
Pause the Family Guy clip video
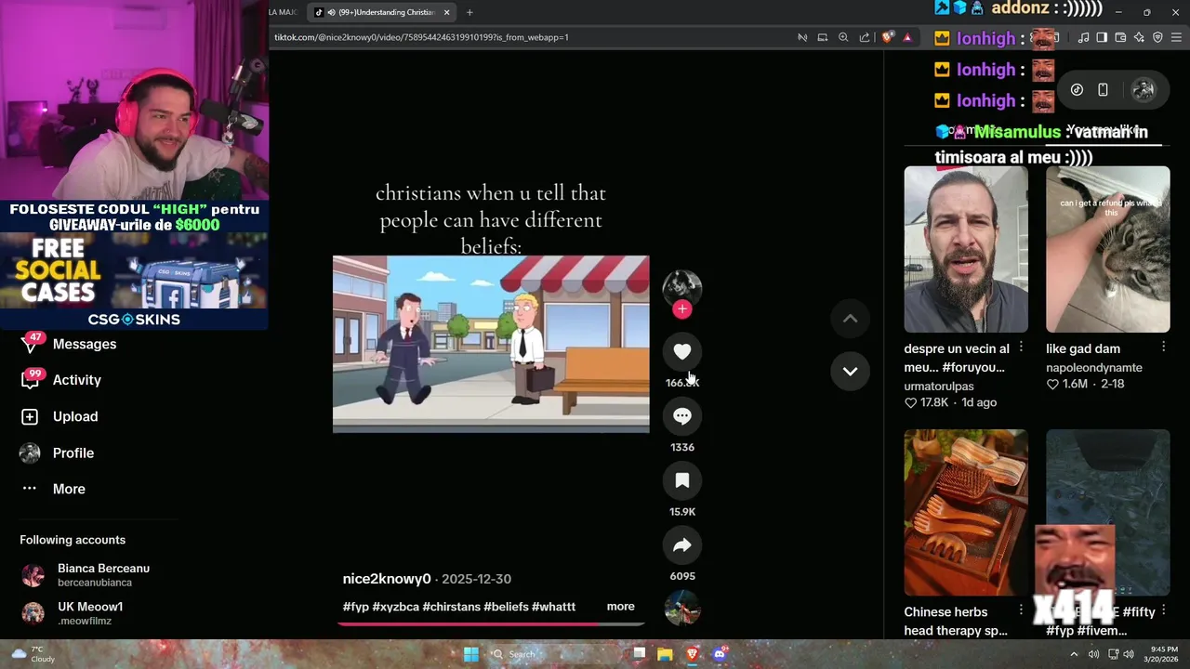click(491, 344)
